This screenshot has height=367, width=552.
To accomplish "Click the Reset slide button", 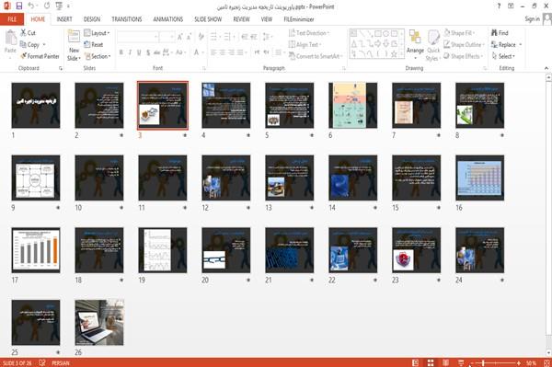I will pos(94,45).
